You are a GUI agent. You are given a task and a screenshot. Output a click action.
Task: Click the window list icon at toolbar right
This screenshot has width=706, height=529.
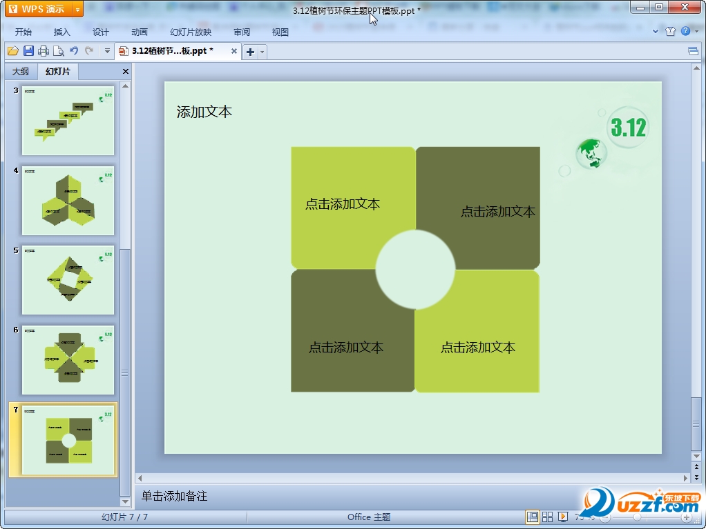pos(693,51)
